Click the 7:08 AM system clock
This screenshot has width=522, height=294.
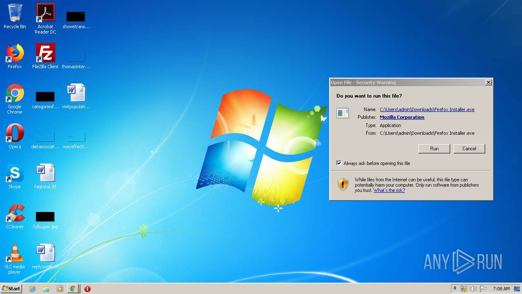(x=501, y=289)
